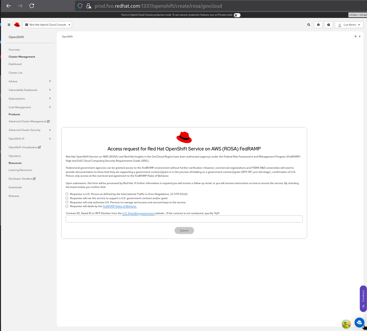
Task: Click the Submit button
Action: coord(184,231)
